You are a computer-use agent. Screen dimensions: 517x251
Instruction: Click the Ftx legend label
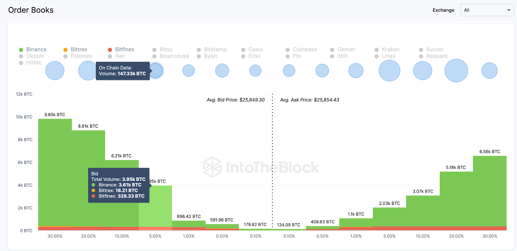tap(297, 56)
